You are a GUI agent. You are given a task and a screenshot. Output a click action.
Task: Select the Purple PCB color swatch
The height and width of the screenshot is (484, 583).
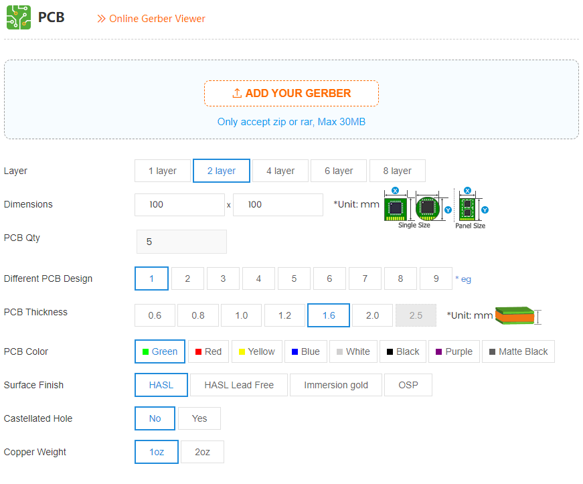click(x=454, y=351)
